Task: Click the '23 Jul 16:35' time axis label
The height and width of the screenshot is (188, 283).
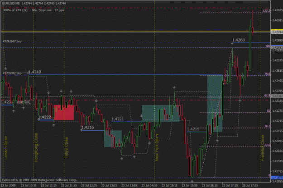Action: click(210, 185)
